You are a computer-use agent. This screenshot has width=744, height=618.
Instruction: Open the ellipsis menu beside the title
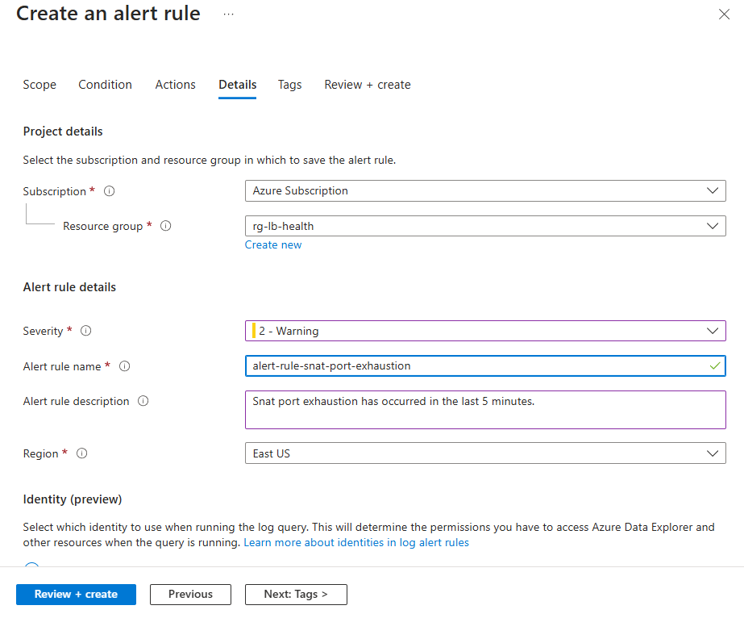coord(228,15)
